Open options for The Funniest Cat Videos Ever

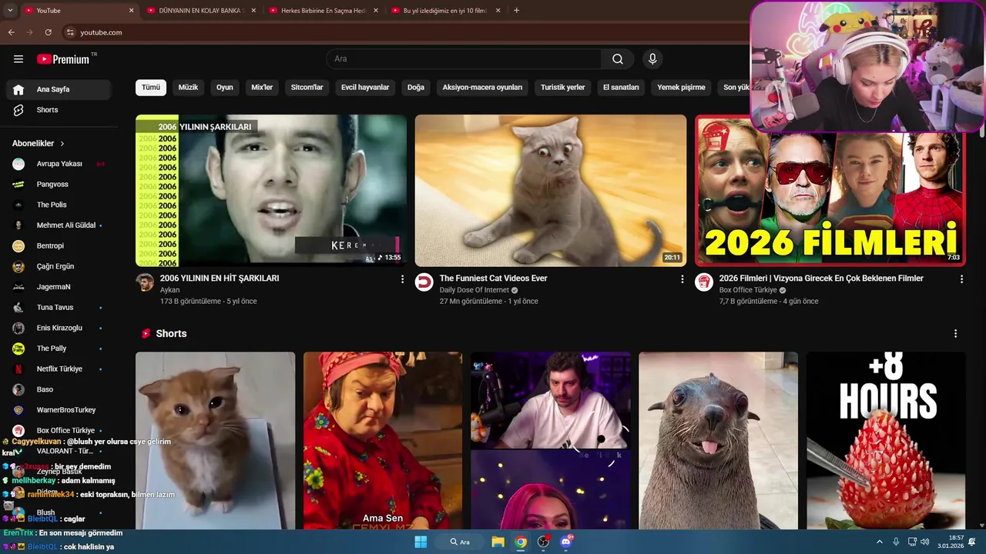(x=682, y=279)
